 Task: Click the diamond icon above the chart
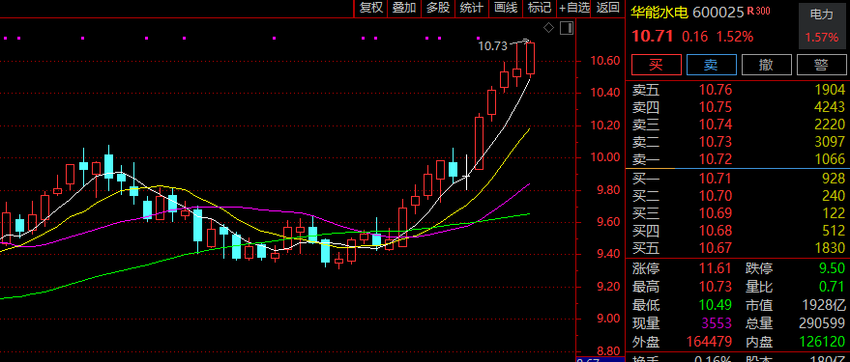548,28
